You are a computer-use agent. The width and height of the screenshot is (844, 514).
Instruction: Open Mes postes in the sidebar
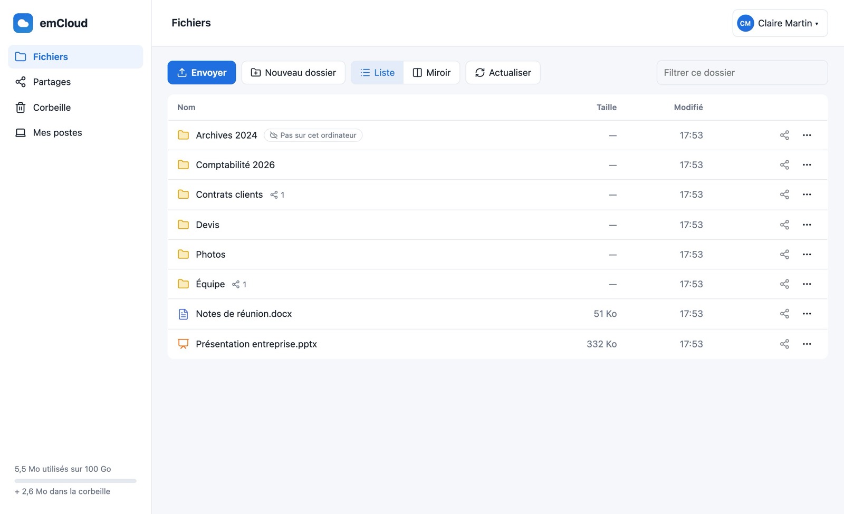coord(75,132)
